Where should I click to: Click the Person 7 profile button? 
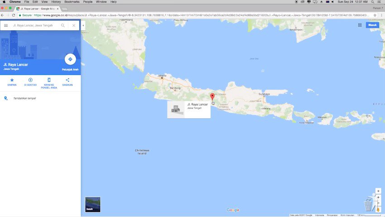[378, 8]
